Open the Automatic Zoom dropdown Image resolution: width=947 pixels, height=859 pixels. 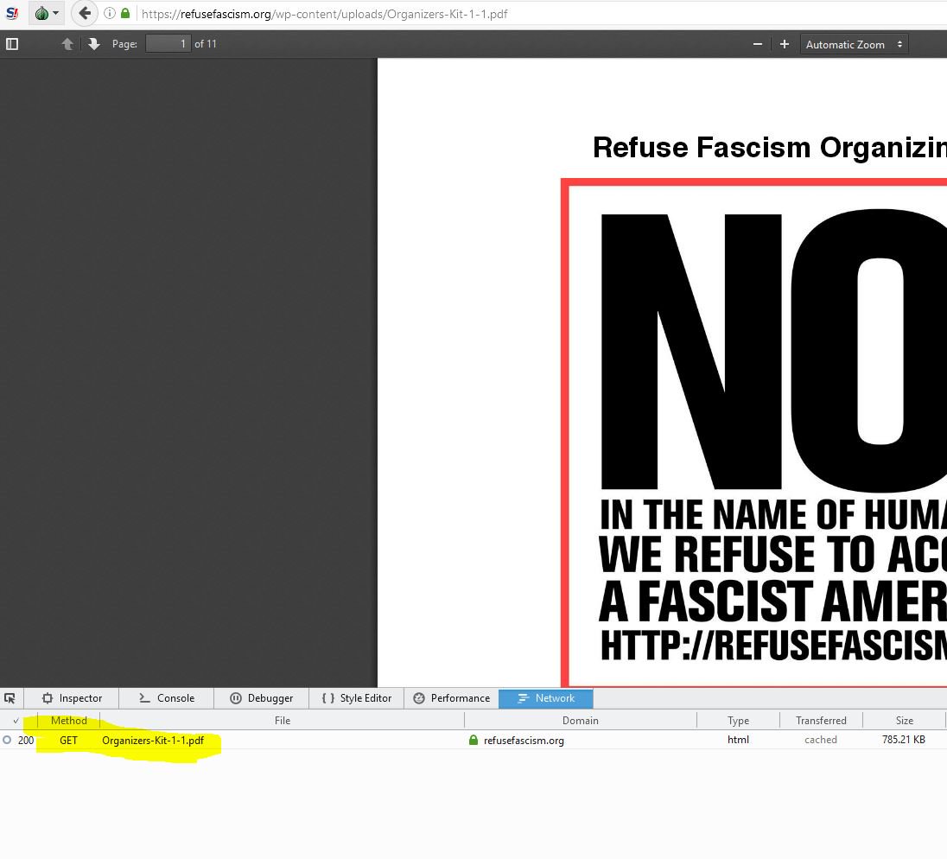tap(854, 44)
